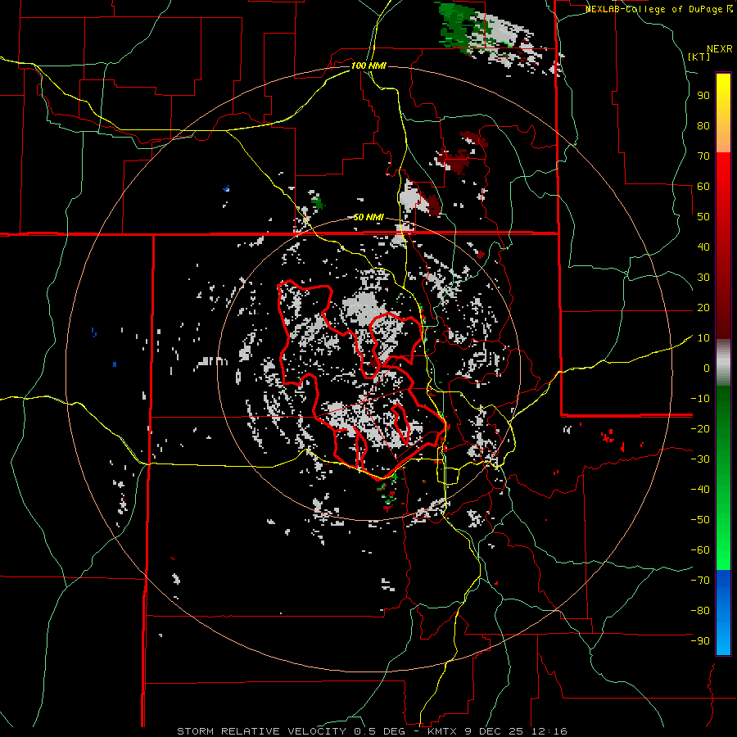Click the 90 tick label on the scale
The image size is (737, 737).
[x=703, y=95]
